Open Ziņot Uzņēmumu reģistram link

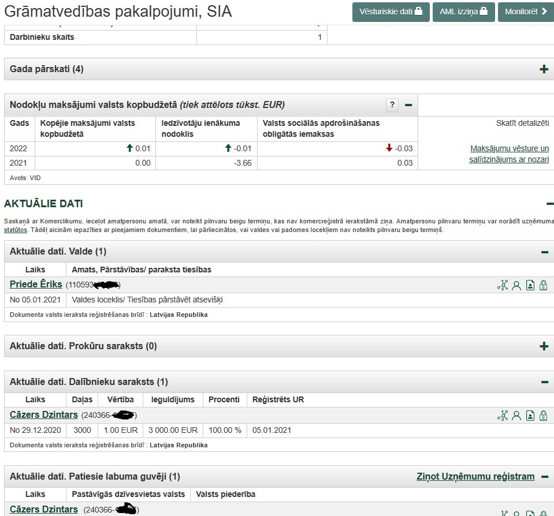pyautogui.click(x=475, y=477)
